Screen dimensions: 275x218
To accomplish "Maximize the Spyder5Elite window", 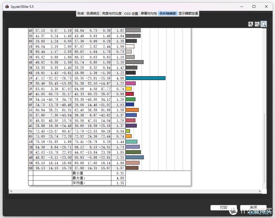I will [x=254, y=6].
